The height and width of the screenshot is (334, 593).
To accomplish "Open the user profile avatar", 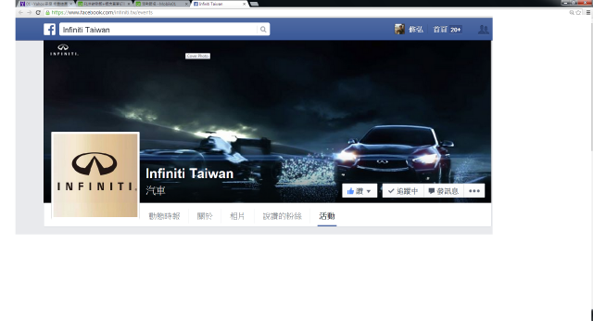I will [399, 29].
